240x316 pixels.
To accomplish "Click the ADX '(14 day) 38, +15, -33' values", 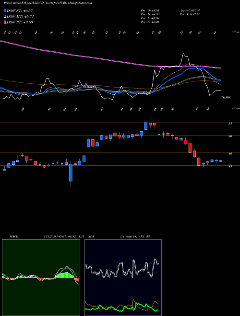I will (x=135, y=237).
